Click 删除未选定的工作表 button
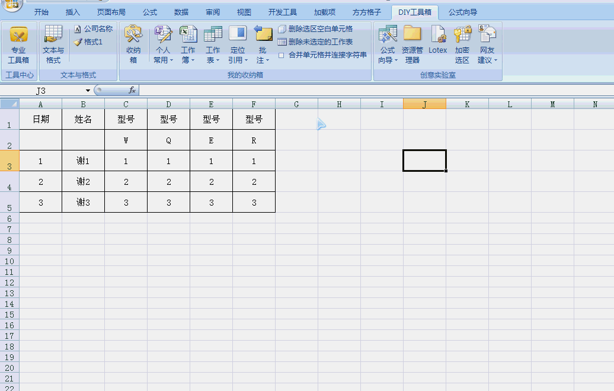The height and width of the screenshot is (391, 614). pos(315,42)
